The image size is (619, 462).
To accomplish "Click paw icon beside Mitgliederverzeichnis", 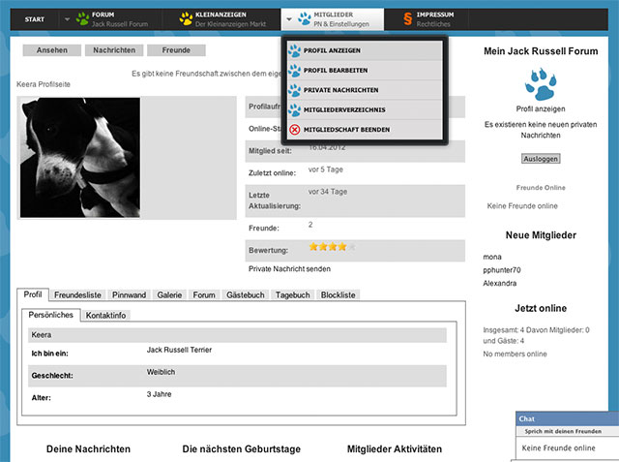I will 294,109.
